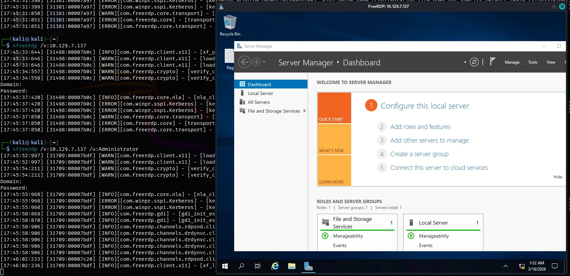Click green status icon in File and Storage tile
This screenshot has height=276, width=570.
(x=325, y=236)
